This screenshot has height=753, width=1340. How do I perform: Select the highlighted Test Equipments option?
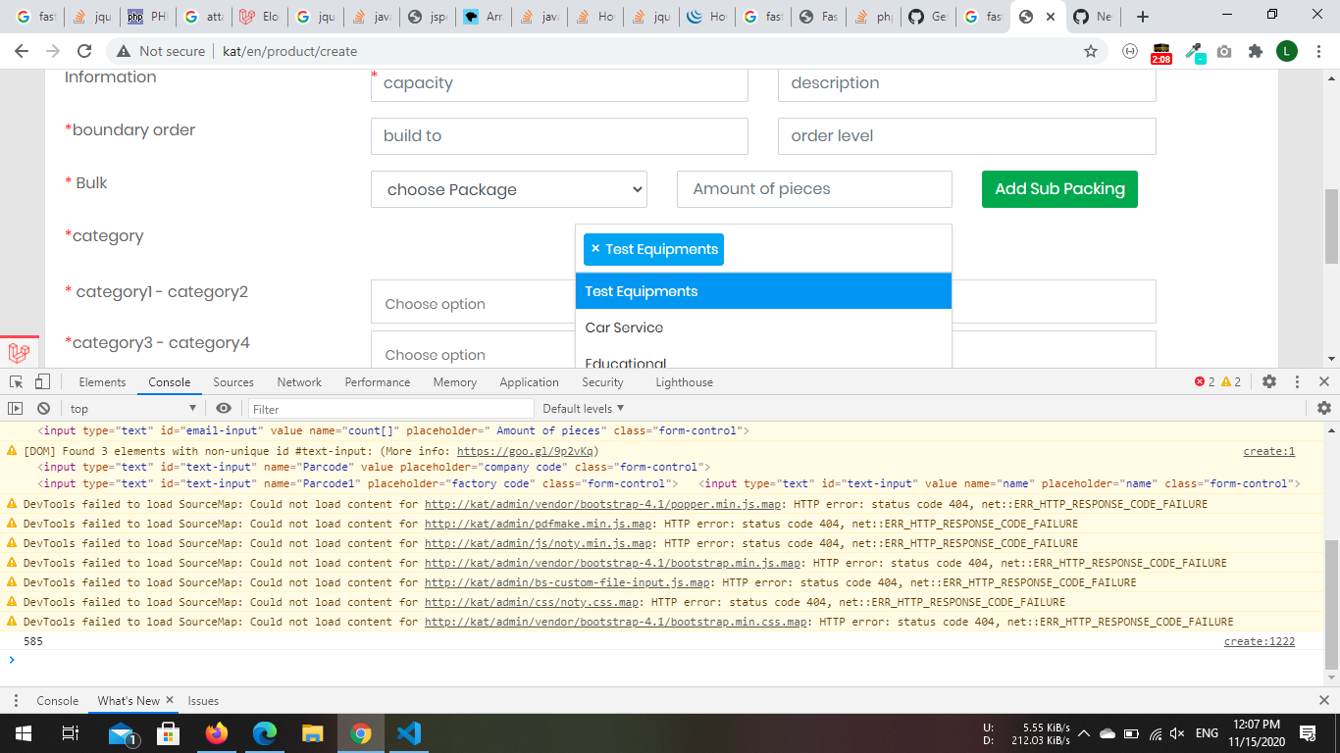pyautogui.click(x=763, y=291)
